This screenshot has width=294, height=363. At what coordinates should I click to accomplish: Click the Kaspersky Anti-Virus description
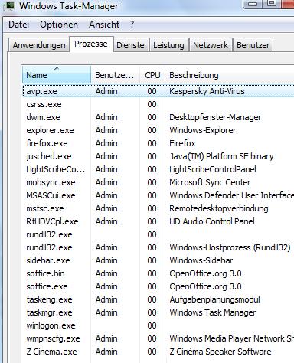point(207,91)
